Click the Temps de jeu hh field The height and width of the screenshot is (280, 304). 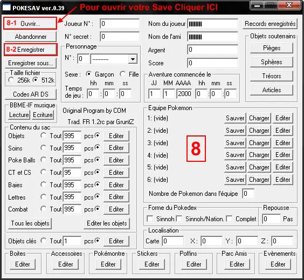tap(93, 94)
